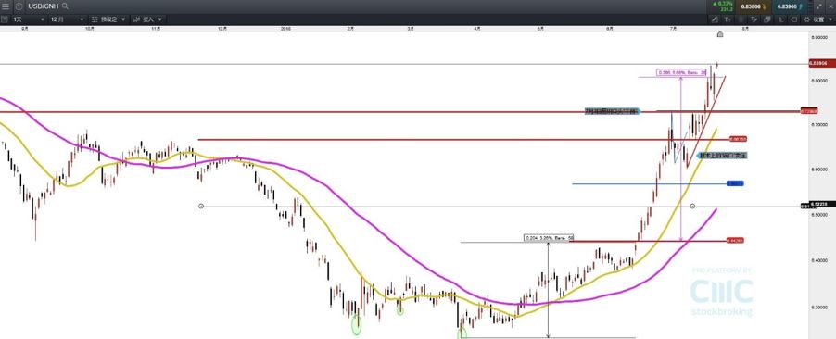Click the right circle handle of gray line
The image size is (836, 339).
point(692,206)
